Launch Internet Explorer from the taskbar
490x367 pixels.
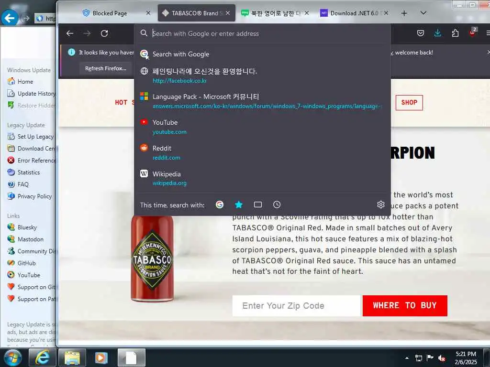pos(42,357)
